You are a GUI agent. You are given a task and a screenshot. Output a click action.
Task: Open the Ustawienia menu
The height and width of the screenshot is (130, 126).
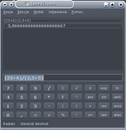point(58,12)
